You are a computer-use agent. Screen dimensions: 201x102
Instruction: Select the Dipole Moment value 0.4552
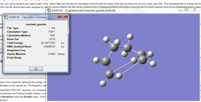[52, 54]
